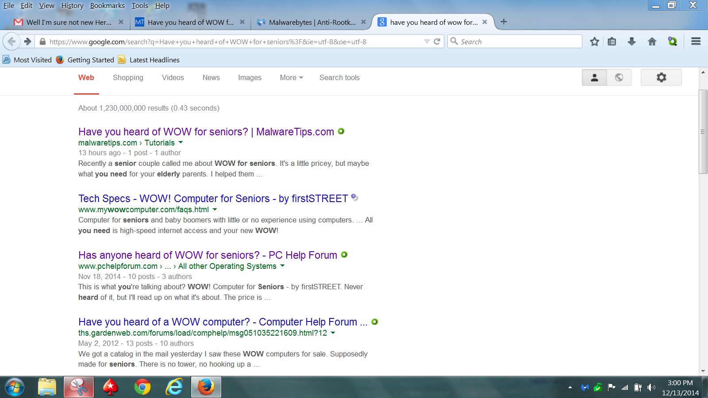The height and width of the screenshot is (398, 708).
Task: Focus the Firefox Search box
Action: [x=515, y=42]
